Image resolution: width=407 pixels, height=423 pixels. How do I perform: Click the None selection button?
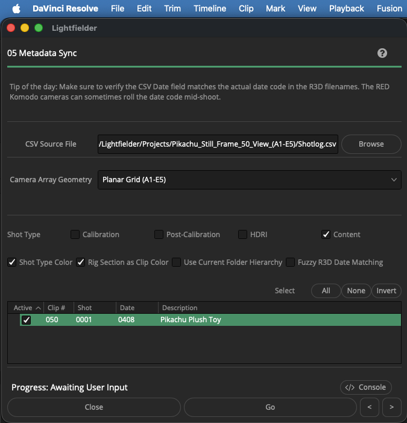[356, 291]
